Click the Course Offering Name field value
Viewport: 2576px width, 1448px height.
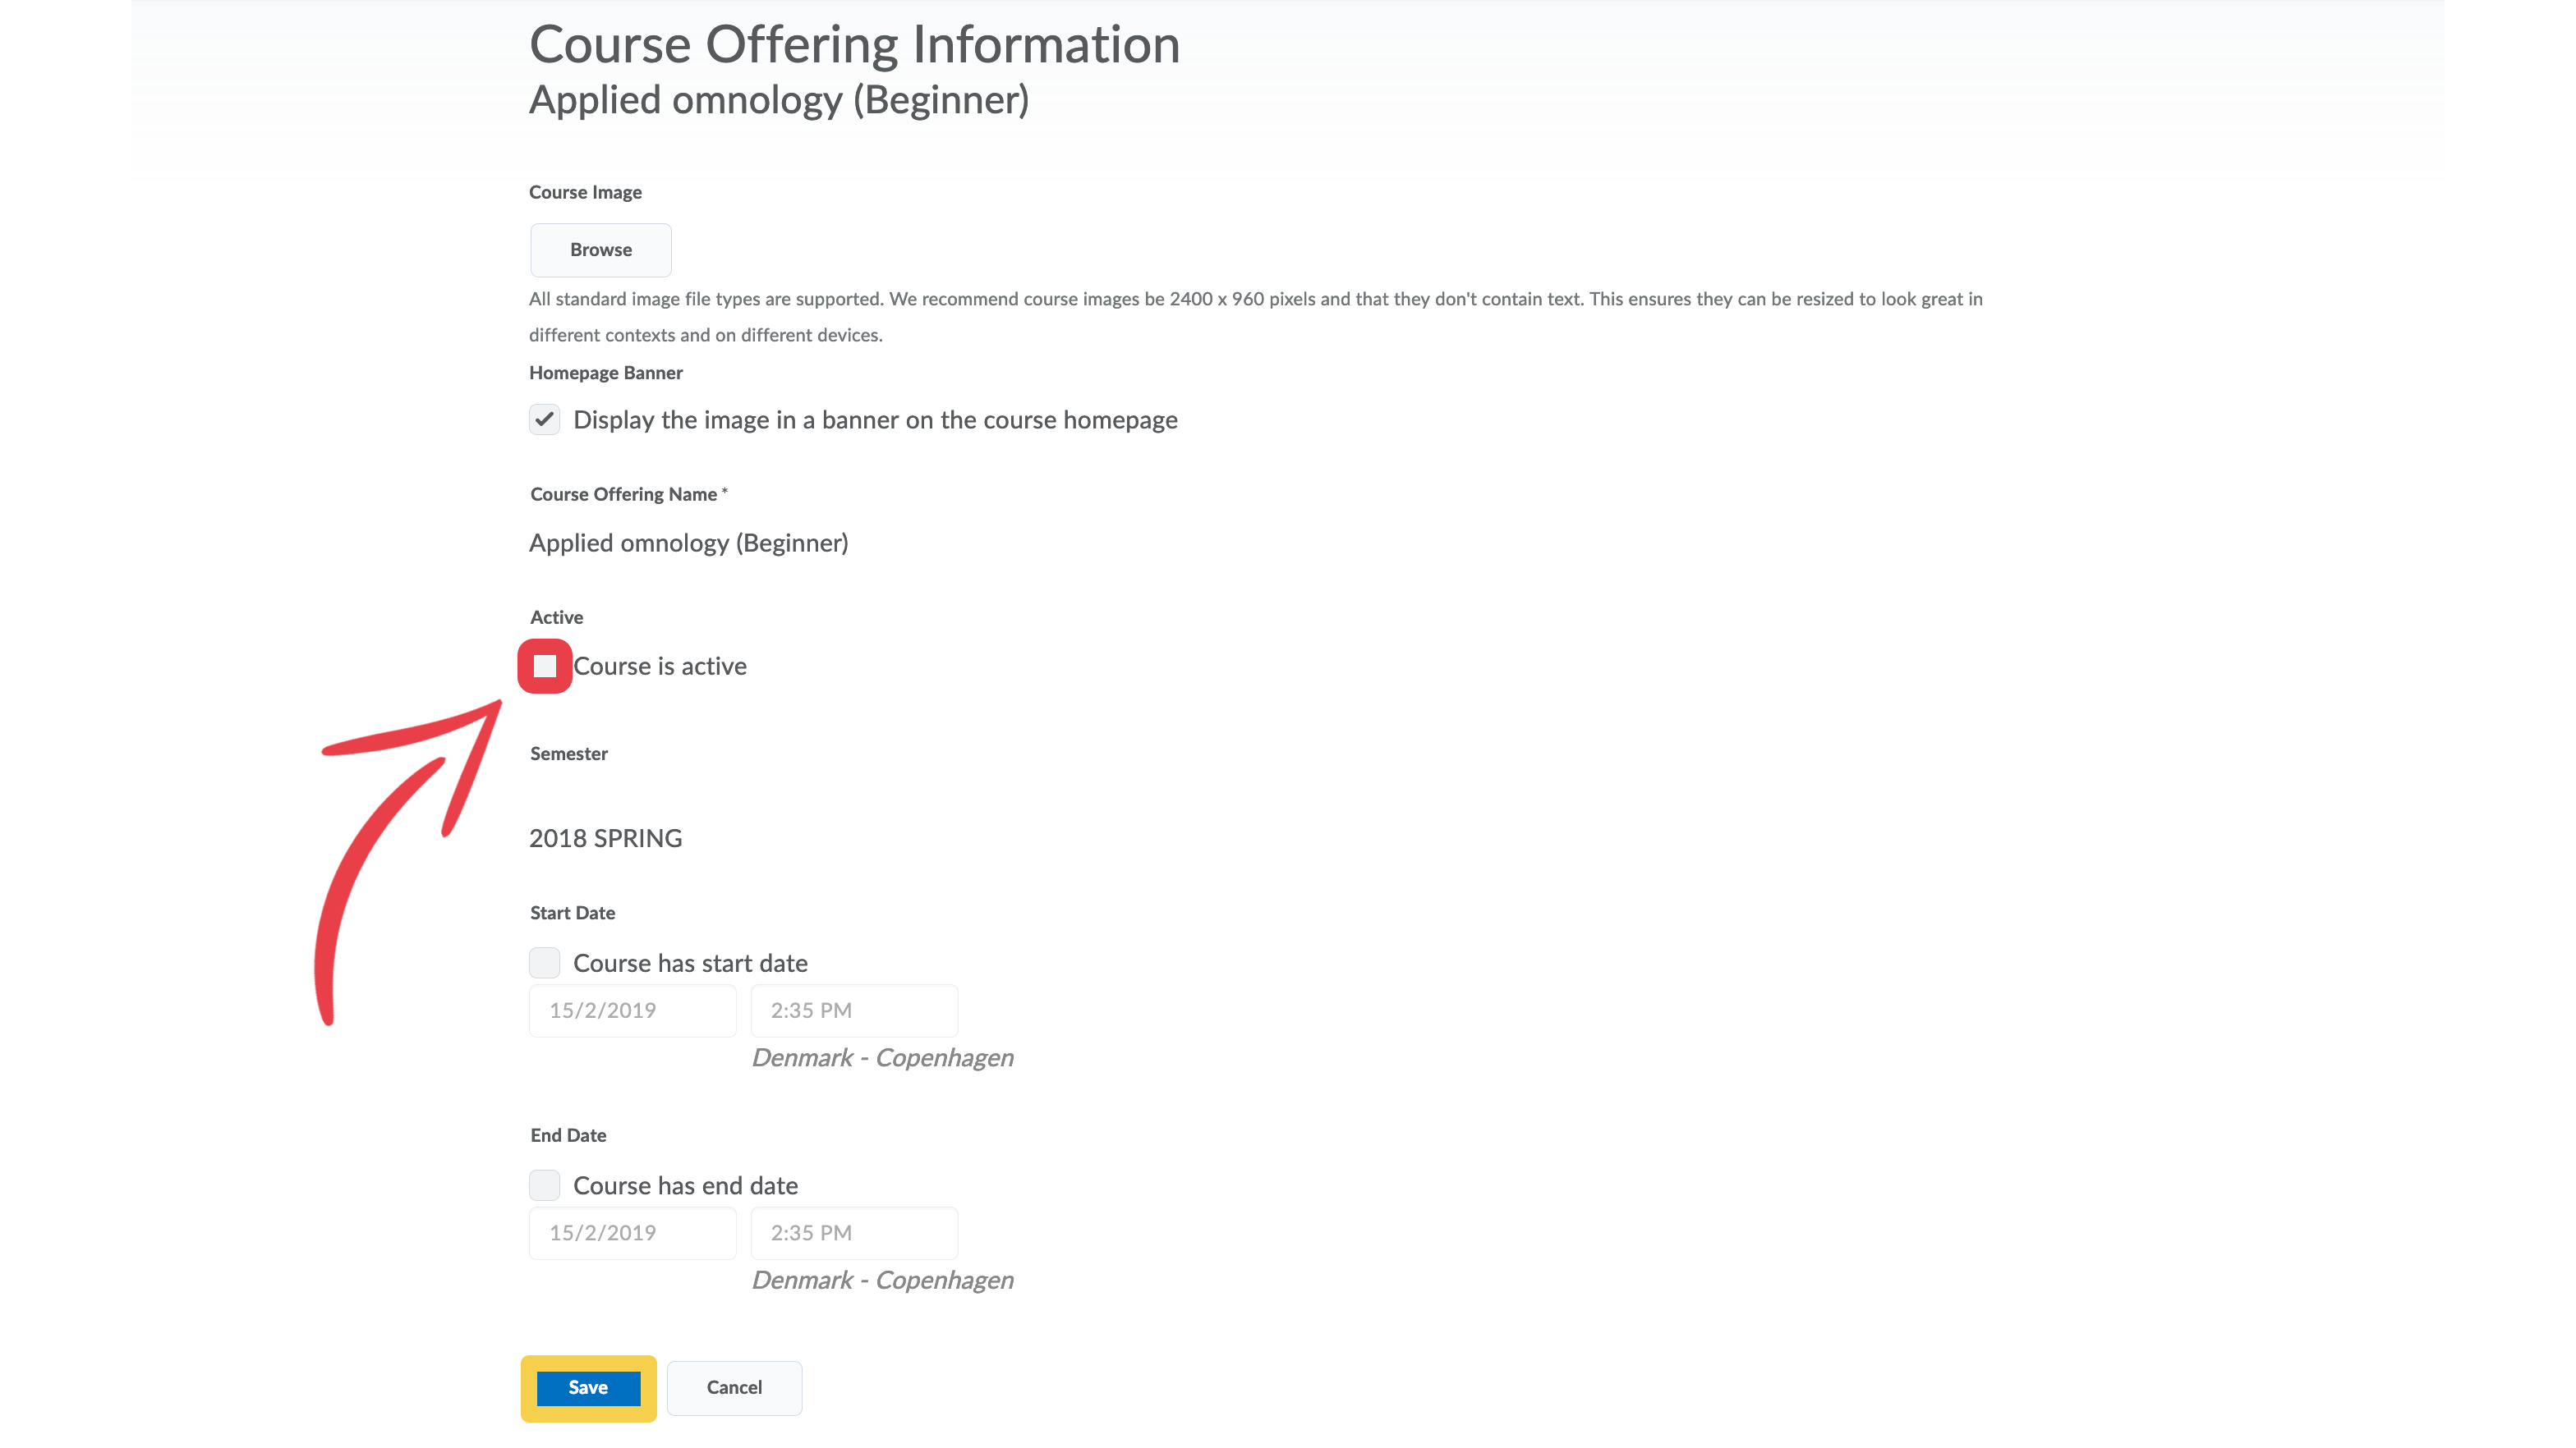(688, 543)
